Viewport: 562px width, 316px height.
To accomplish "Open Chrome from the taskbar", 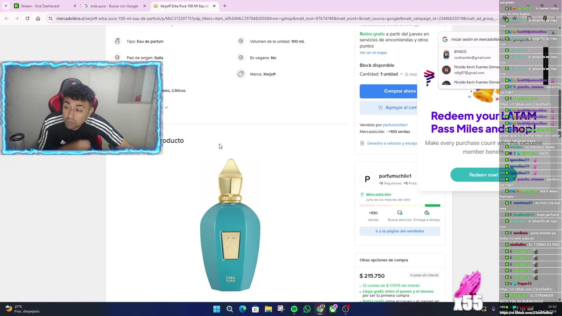I will [320, 309].
